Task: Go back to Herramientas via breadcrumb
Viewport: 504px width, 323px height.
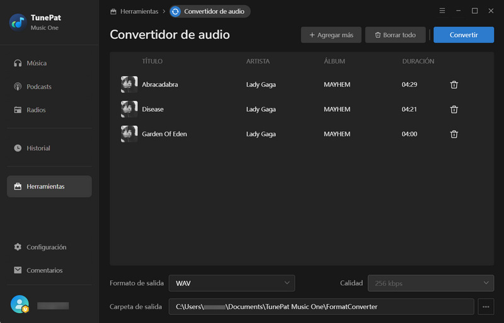Action: 139,11
